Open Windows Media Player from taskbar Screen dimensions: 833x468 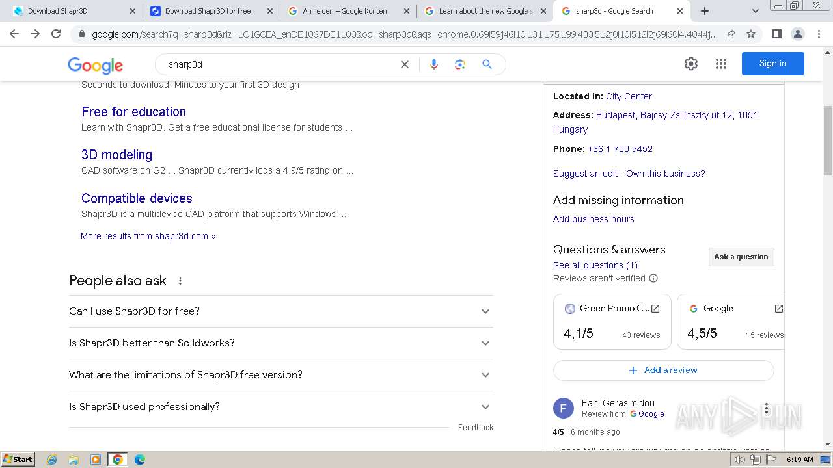point(96,460)
